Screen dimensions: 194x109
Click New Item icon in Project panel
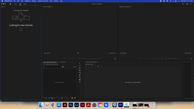click(x=75, y=98)
